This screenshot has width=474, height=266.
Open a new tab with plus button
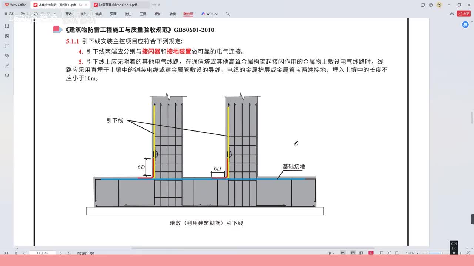pos(154,5)
